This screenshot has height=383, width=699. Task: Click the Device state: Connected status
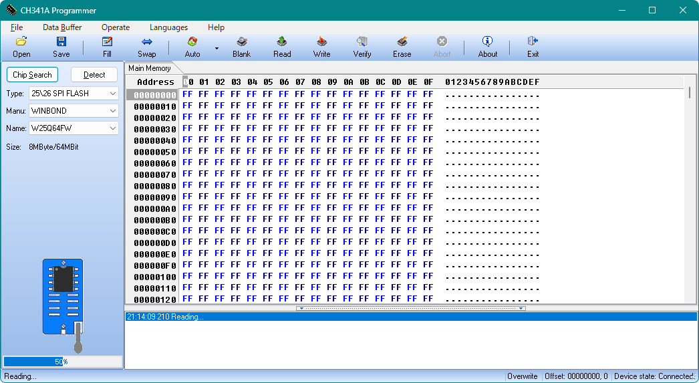tap(653, 376)
